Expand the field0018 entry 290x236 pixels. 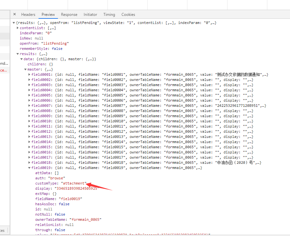click(x=29, y=163)
